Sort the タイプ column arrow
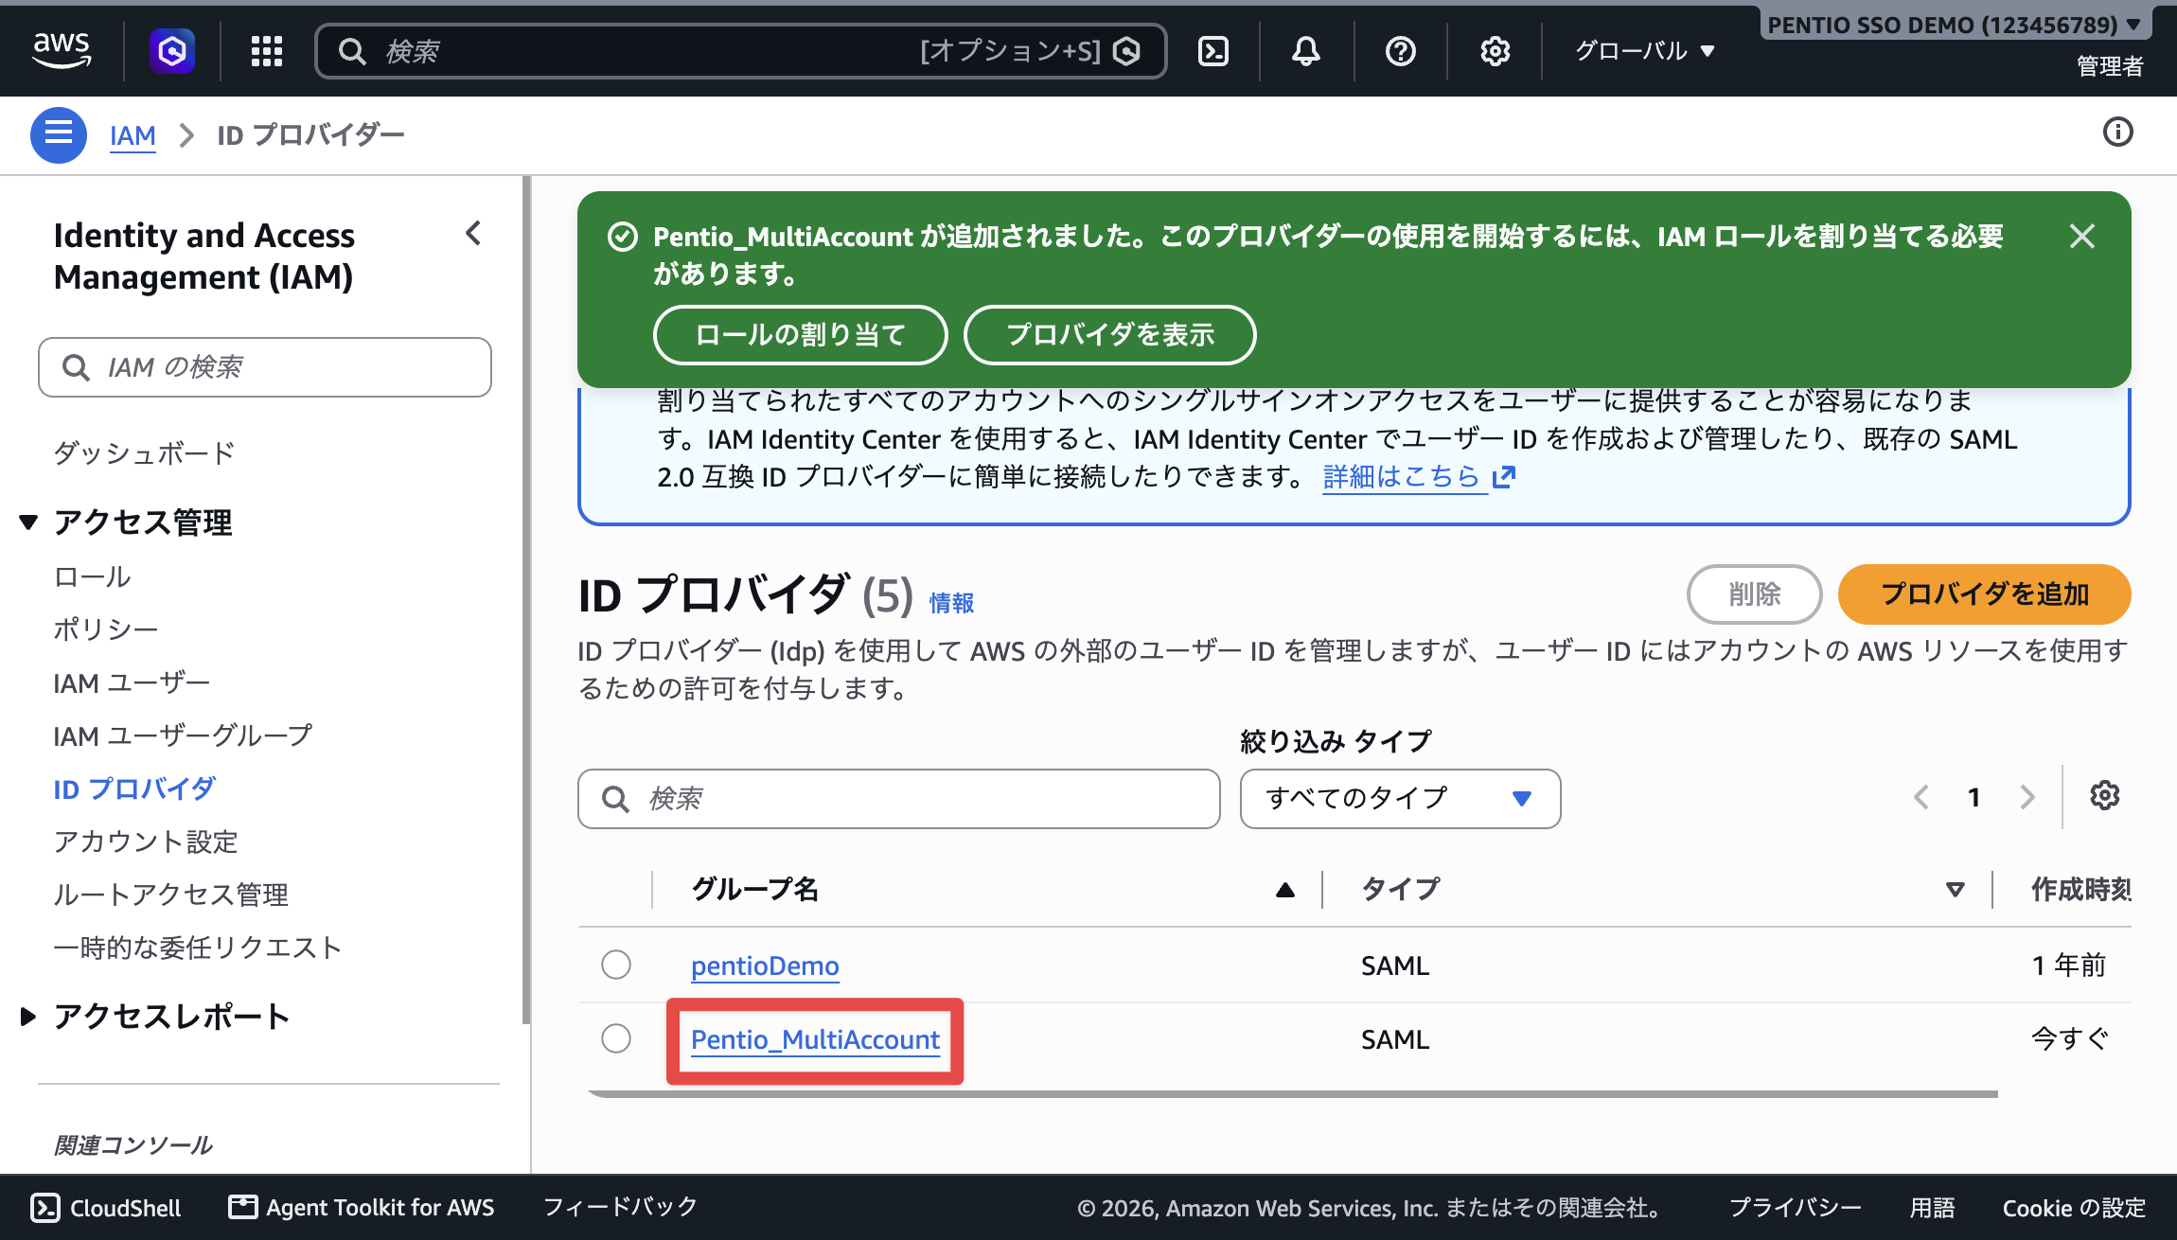Screen dimensions: 2177x1240 click(x=1956, y=890)
